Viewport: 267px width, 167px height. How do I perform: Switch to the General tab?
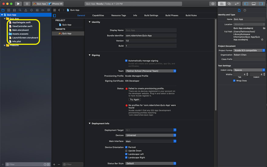[81, 15]
